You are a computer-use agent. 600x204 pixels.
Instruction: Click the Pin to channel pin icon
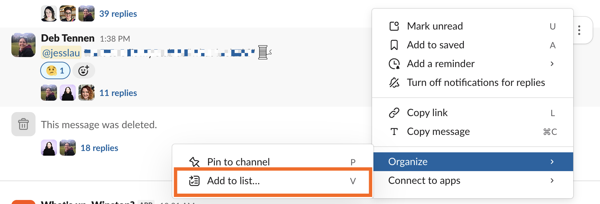click(x=194, y=162)
